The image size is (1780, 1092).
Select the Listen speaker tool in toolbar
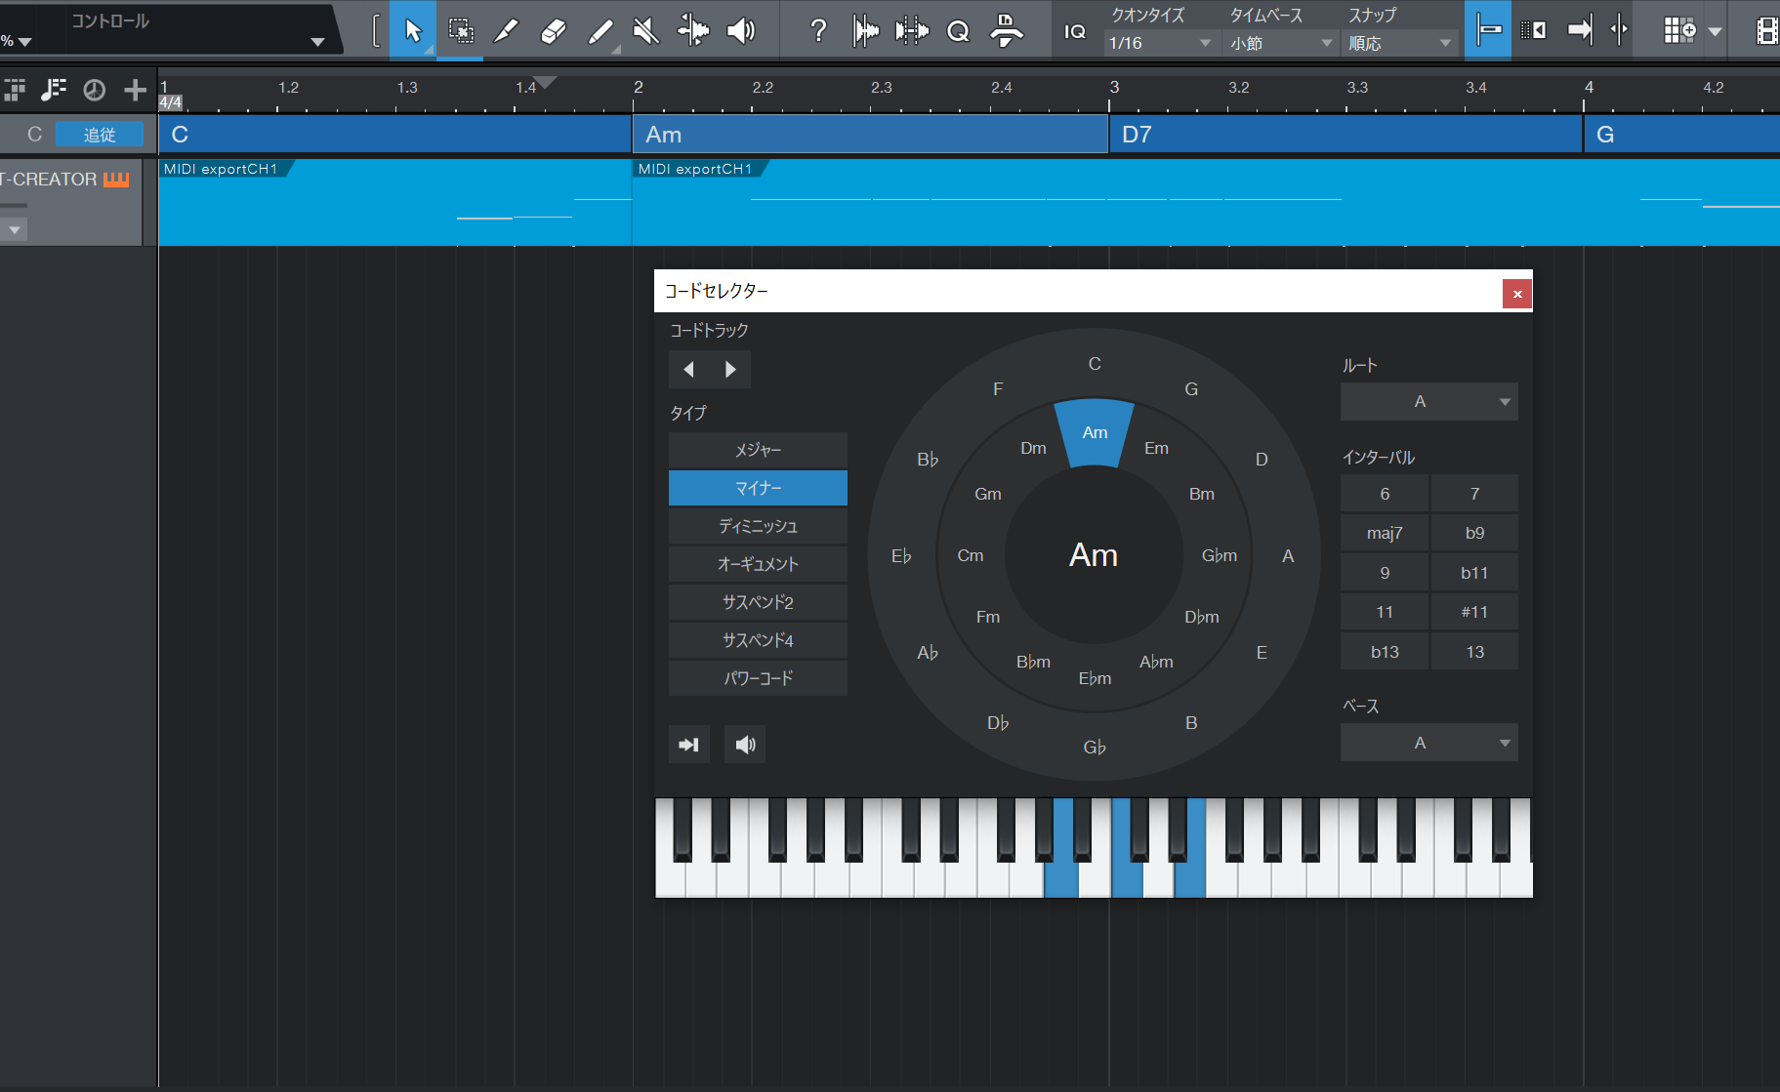[741, 31]
